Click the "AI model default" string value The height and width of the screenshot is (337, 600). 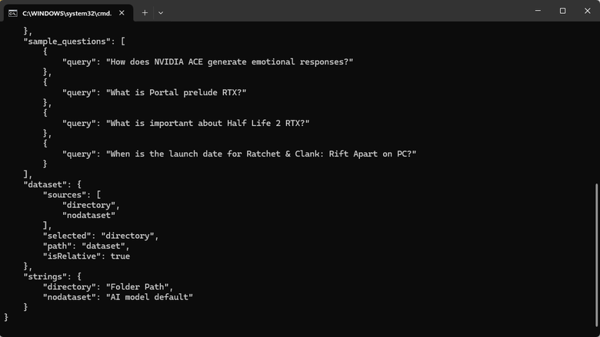coord(149,297)
